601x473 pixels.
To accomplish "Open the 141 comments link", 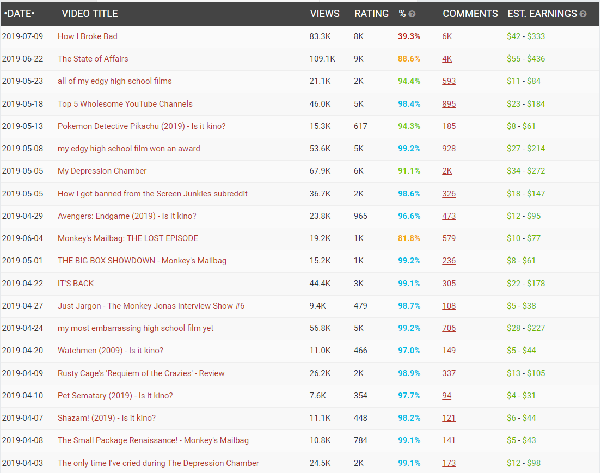I will pos(449,440).
